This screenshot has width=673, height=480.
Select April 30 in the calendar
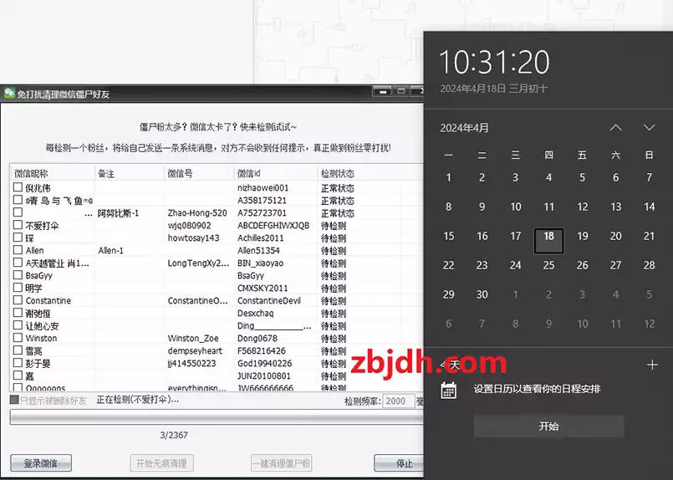coord(482,294)
